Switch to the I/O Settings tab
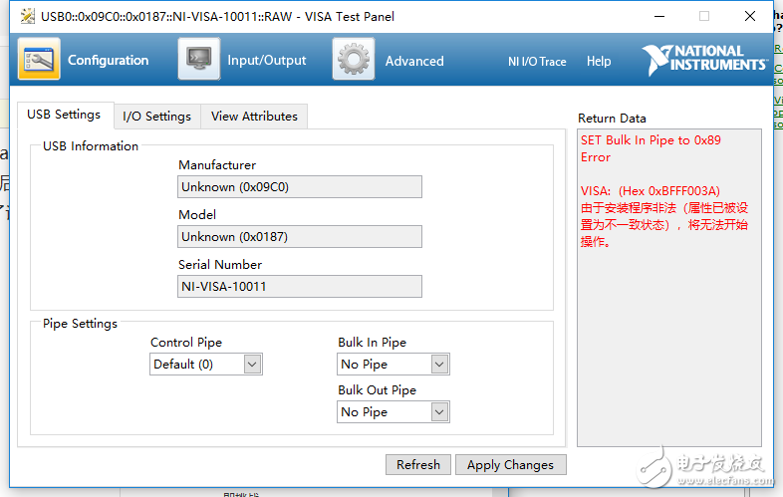 pyautogui.click(x=156, y=117)
